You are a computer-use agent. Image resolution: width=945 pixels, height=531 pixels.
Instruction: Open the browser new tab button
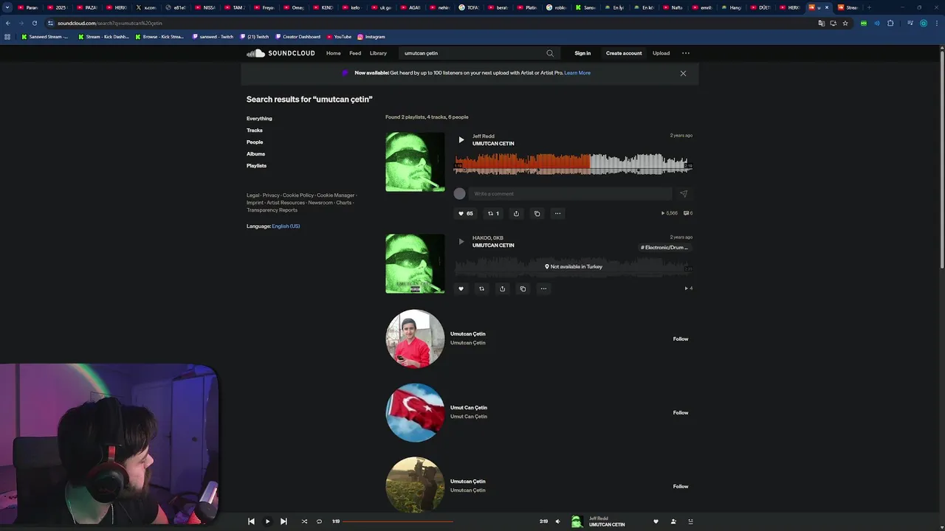869,7
